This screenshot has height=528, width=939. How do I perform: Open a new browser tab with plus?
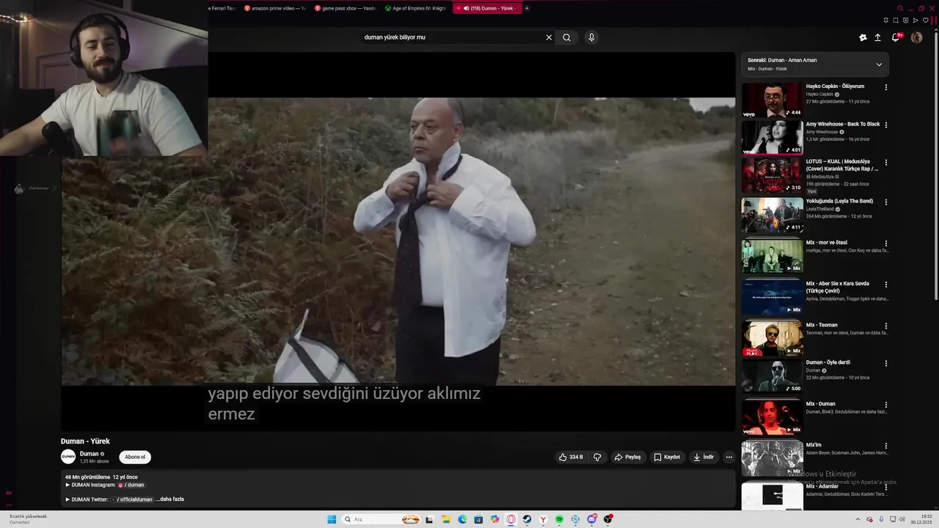pos(527,8)
